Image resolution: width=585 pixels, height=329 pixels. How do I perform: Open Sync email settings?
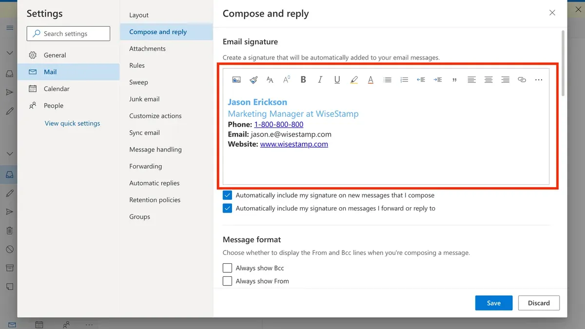pyautogui.click(x=166, y=133)
